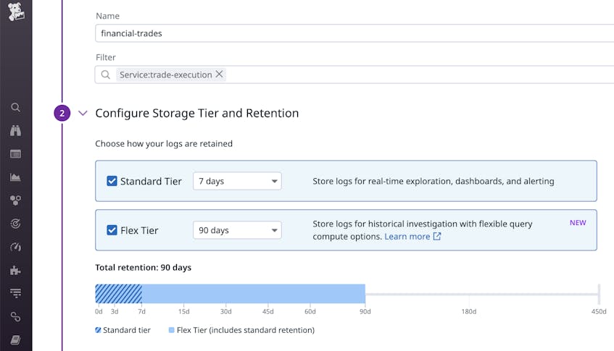Open the notebook icon at sidebar bottom

(15, 339)
